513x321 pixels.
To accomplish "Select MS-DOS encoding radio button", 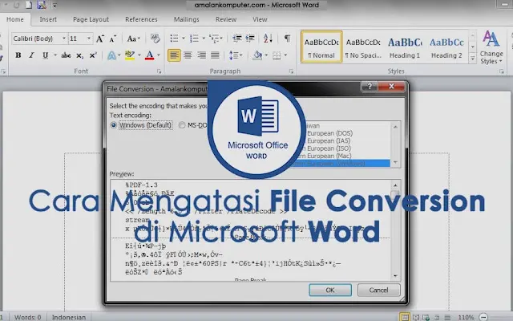I will pos(182,125).
